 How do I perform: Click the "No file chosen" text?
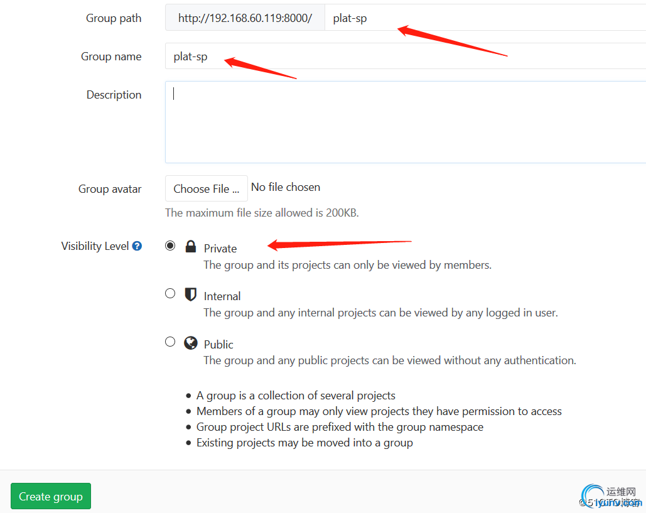pos(286,187)
